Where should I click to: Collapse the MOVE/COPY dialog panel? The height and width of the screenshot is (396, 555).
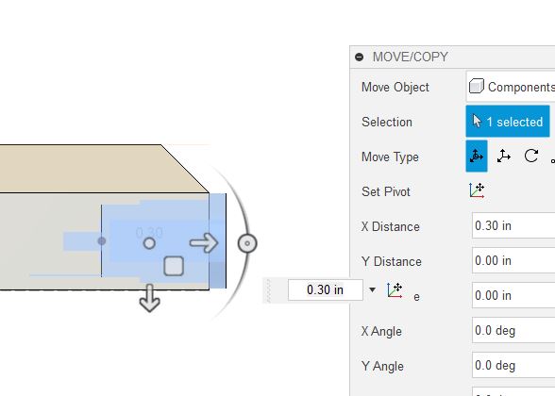tap(359, 57)
